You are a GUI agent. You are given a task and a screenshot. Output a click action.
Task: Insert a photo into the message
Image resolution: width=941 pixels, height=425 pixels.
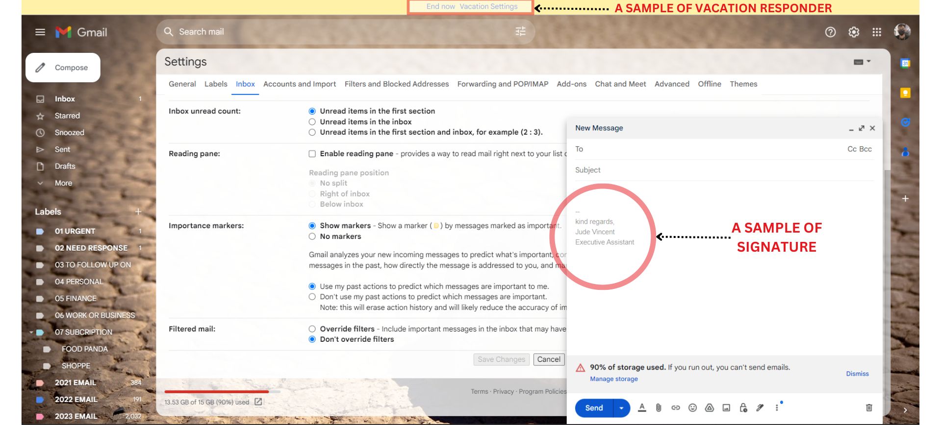[x=726, y=407]
